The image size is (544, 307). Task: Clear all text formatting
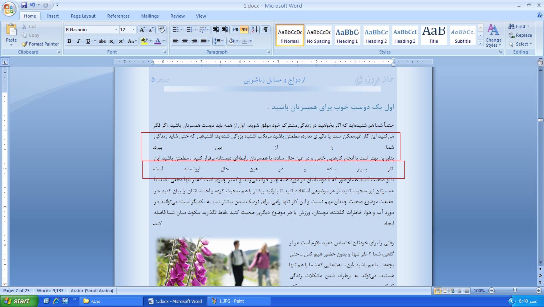162,30
